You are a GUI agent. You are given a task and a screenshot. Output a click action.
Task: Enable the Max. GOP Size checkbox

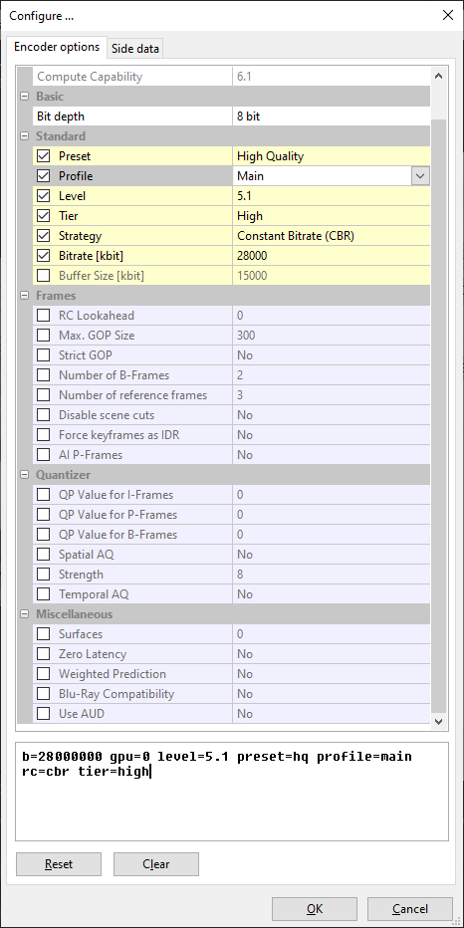[x=43, y=336]
